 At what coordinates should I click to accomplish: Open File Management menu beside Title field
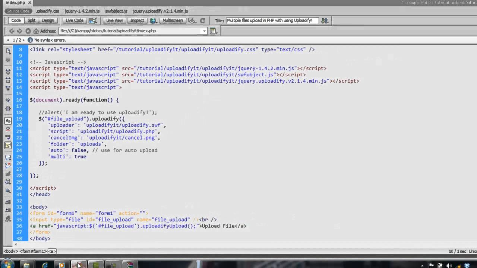click(325, 20)
